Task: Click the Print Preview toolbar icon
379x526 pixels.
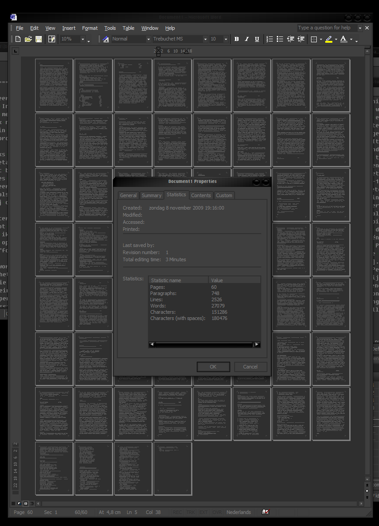Action: click(x=52, y=39)
